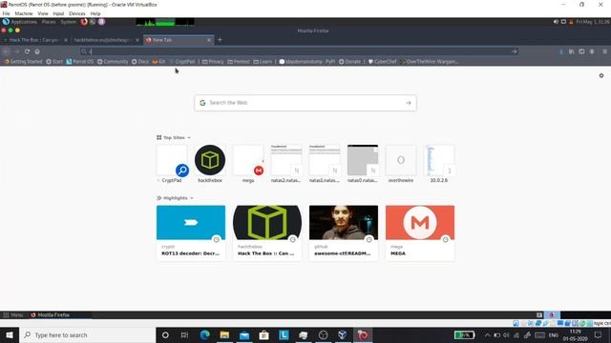Open Task View in Windows taskbar
Screen dimensions: 611x343
coord(184,334)
